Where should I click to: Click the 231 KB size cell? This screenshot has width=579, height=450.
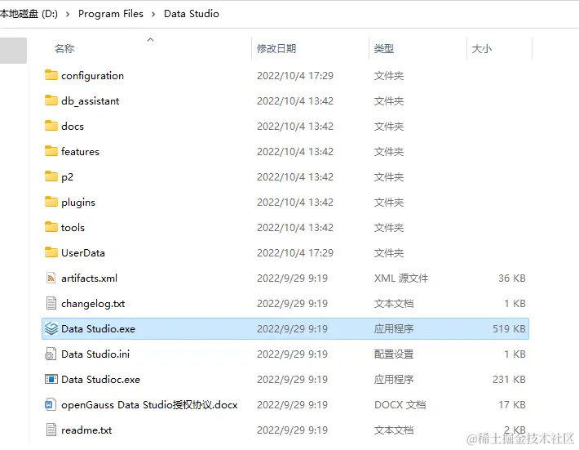click(x=509, y=380)
